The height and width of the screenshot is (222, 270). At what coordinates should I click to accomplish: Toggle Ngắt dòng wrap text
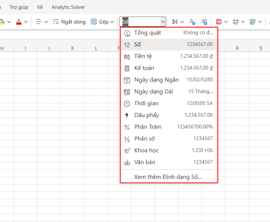pyautogui.click(x=69, y=22)
